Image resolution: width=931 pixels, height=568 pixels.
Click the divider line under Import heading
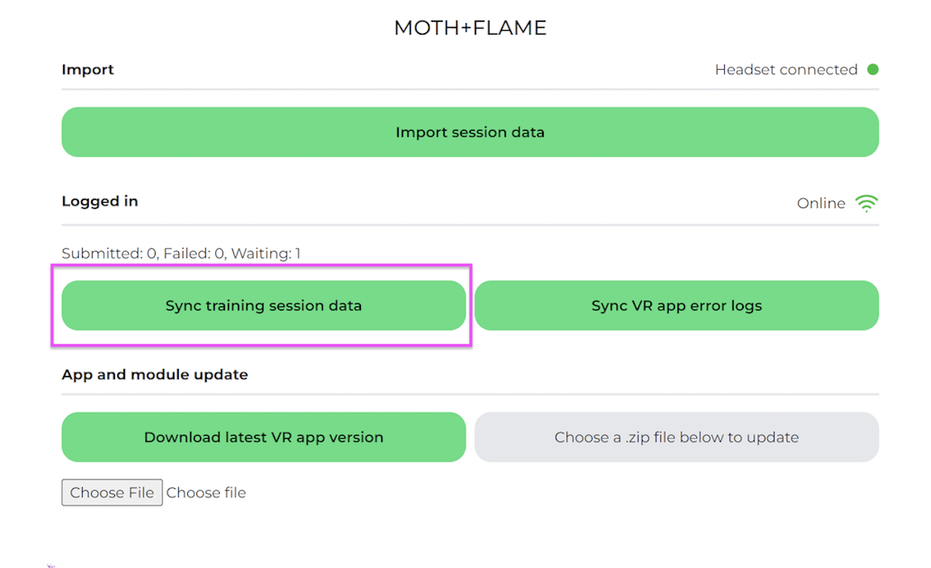pos(470,89)
